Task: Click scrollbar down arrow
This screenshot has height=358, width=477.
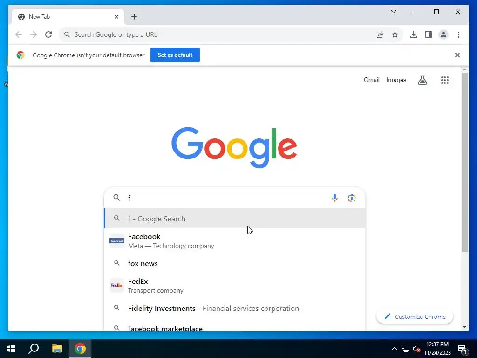Action: (x=464, y=327)
